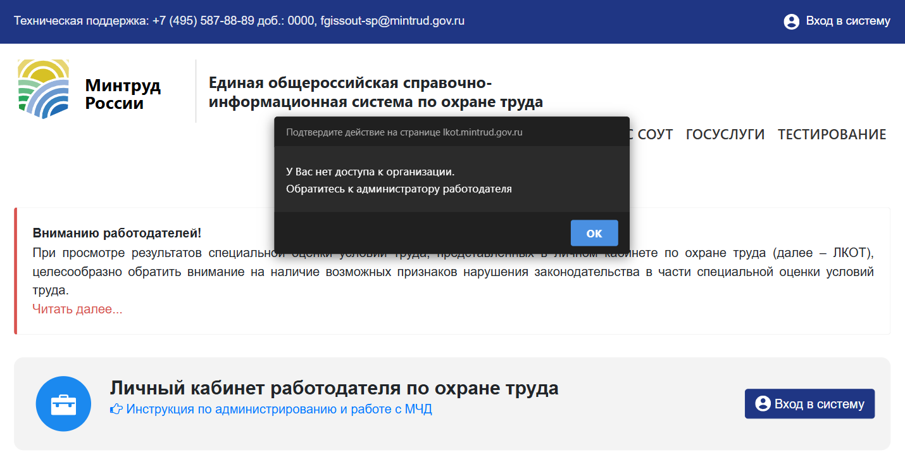Viewport: 905px width, 459px height.
Task: Click the pointing hand icon before Инструкция
Action: (x=116, y=409)
